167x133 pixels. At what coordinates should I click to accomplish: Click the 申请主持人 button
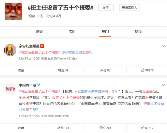coord(129,8)
